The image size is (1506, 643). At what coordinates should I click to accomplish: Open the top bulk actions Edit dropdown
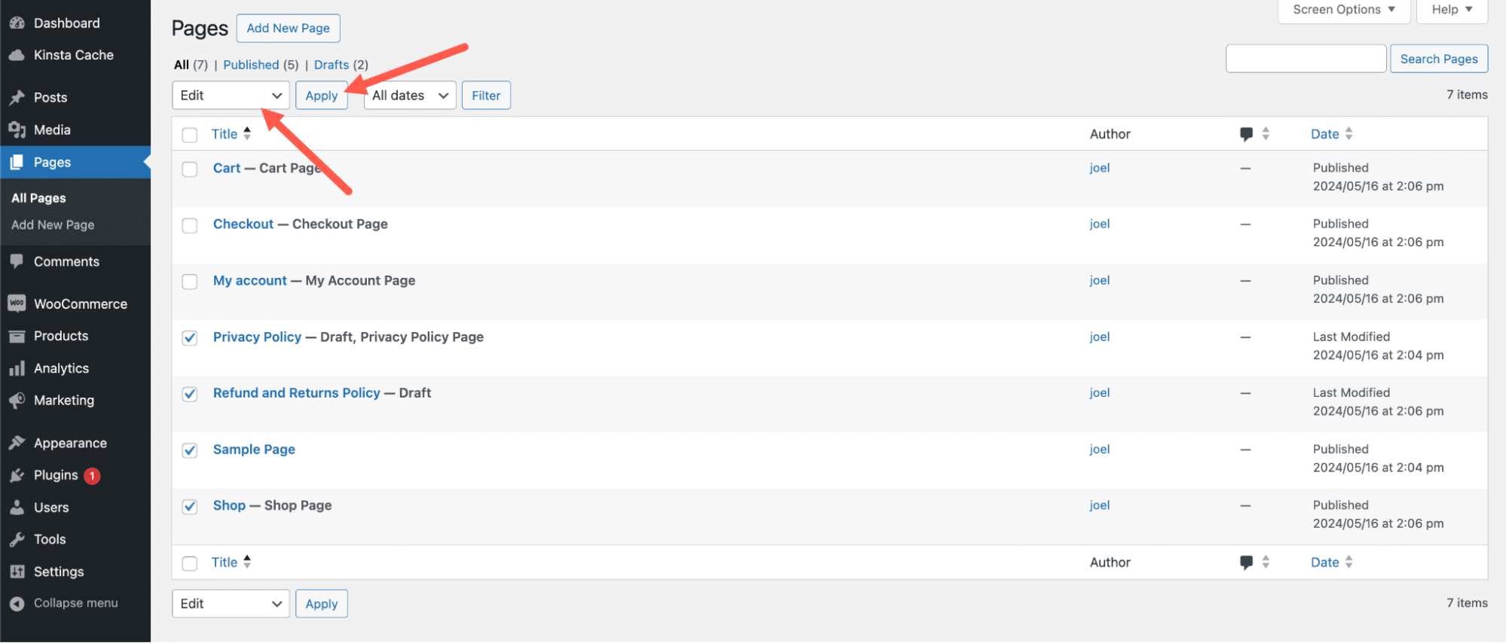pyautogui.click(x=231, y=96)
